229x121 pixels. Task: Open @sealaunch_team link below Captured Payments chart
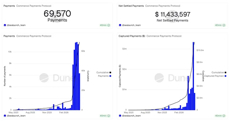pyautogui.click(x=131, y=116)
